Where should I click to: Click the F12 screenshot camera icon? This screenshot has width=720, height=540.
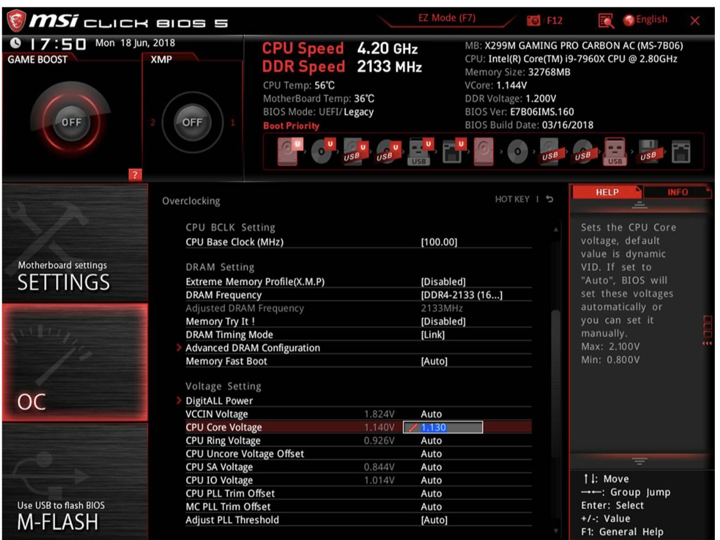coord(533,21)
